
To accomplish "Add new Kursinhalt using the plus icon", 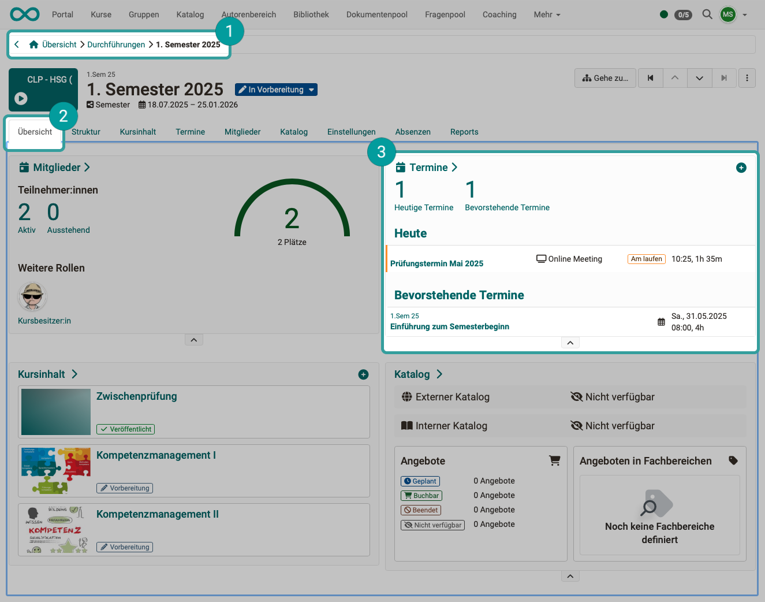I will (363, 374).
